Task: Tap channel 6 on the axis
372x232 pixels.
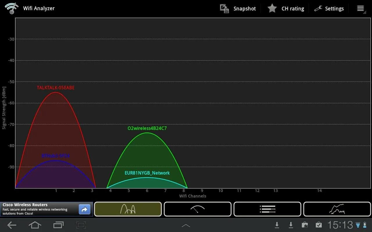Action: 147,191
